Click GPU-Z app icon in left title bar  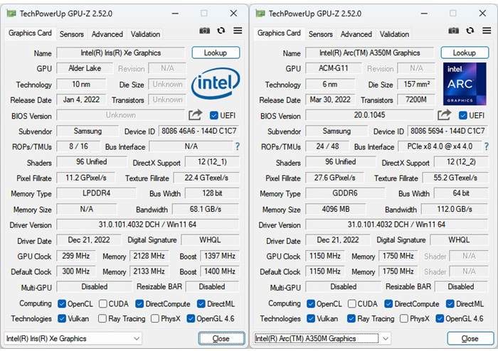(x=11, y=13)
